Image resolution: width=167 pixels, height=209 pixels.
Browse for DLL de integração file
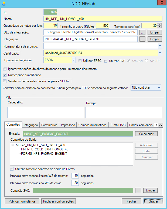pos(142,32)
